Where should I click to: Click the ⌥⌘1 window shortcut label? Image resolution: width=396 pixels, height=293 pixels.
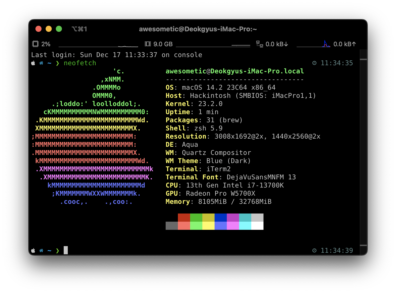[80, 29]
